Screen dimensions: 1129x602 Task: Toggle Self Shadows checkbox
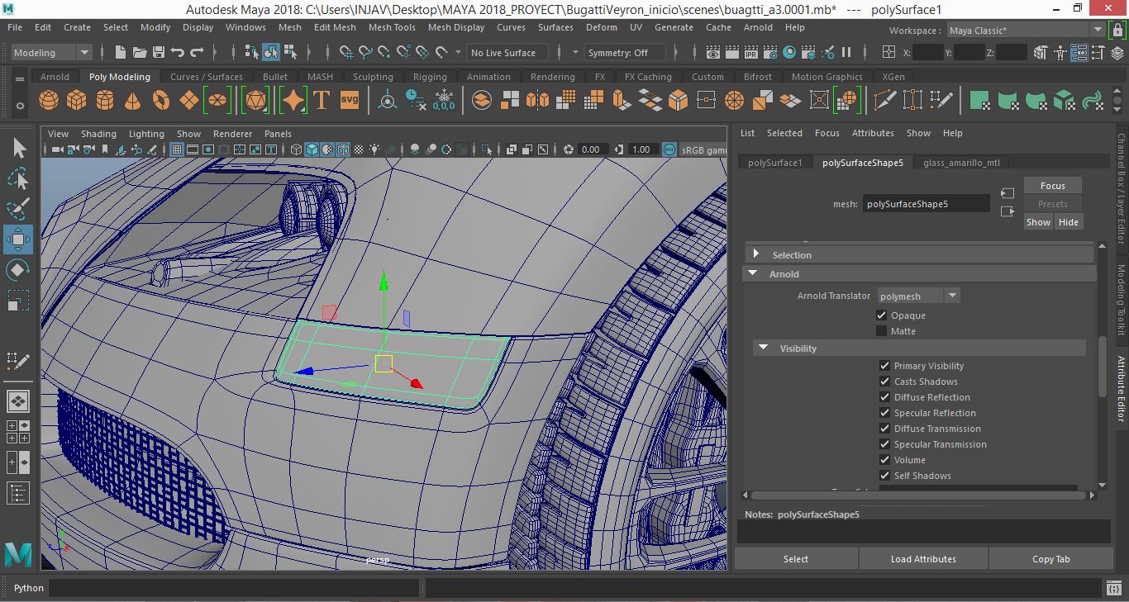885,476
